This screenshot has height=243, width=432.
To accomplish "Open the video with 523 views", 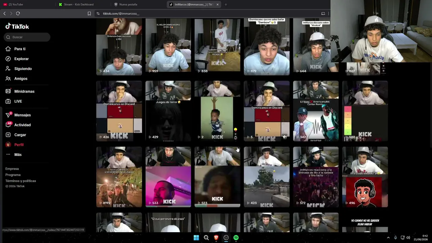I will (x=217, y=177).
